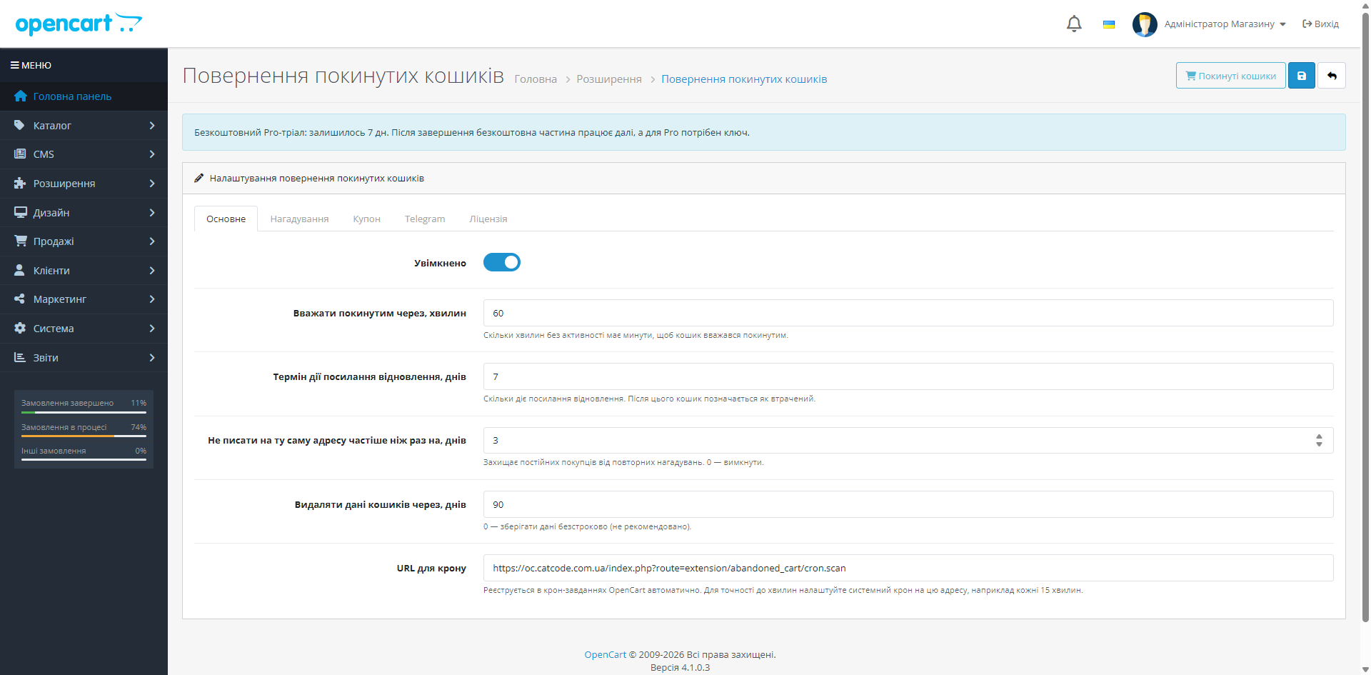Click the abandoned-after minutes field showing 60
Viewport: 1371px width, 675px height.
[908, 313]
